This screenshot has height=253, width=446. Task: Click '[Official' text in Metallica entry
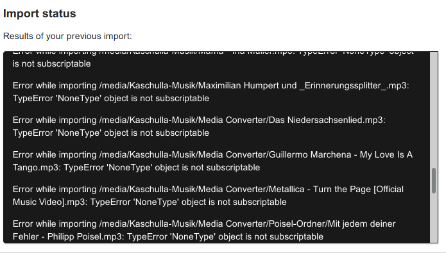pyautogui.click(x=388, y=190)
